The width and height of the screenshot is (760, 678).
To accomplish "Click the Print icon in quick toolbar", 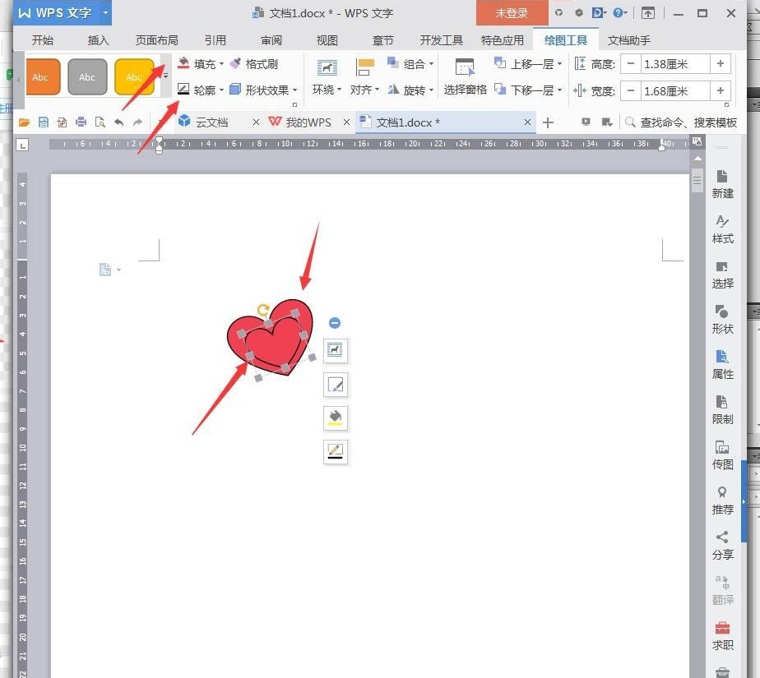I will pyautogui.click(x=81, y=122).
